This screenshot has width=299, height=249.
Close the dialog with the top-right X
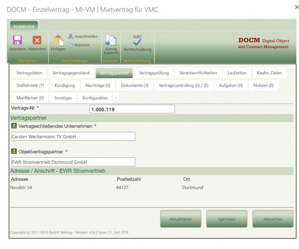(x=297, y=7)
